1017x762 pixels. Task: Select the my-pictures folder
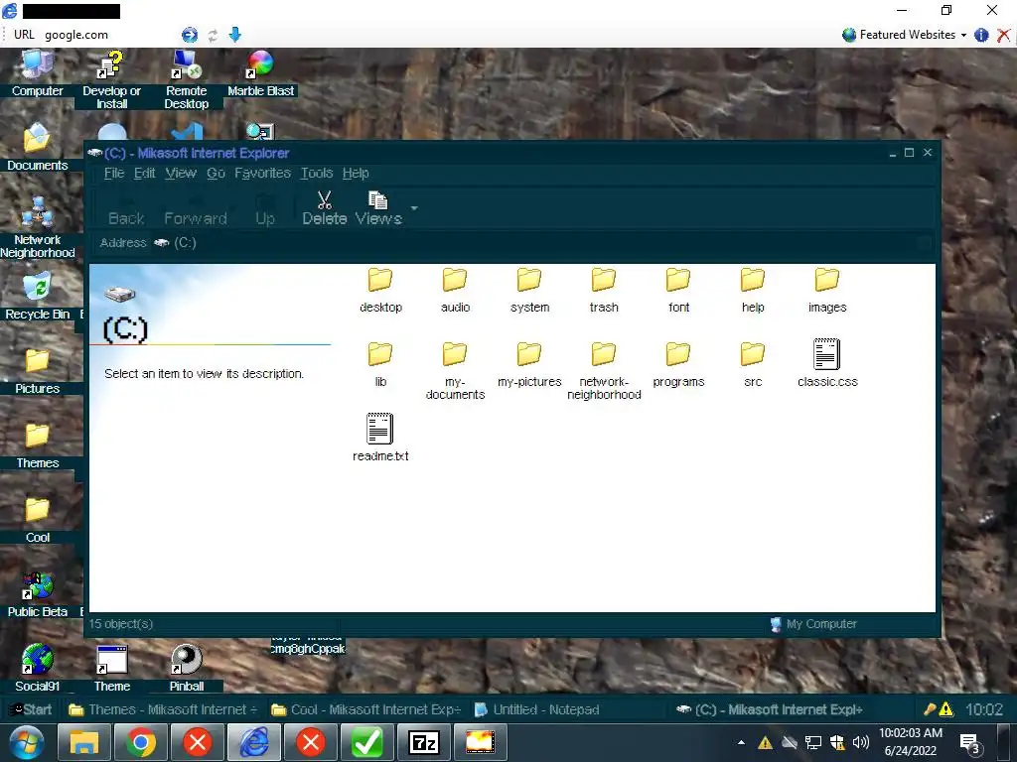[529, 365]
